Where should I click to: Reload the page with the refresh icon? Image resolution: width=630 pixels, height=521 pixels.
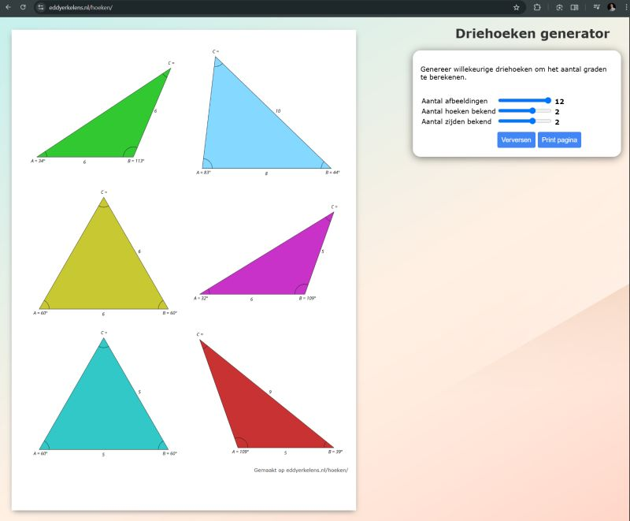pos(24,7)
